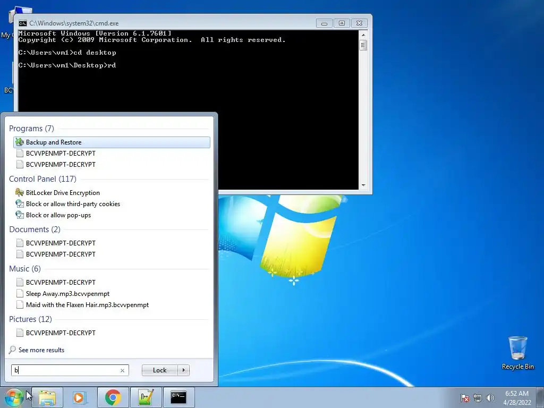Close the cmd.exe window
The height and width of the screenshot is (408, 544).
360,23
